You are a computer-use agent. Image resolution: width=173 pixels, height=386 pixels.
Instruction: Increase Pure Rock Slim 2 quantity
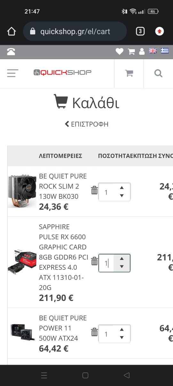click(x=122, y=188)
